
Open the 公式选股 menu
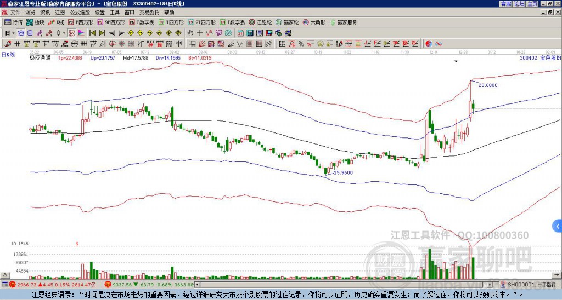80,13
